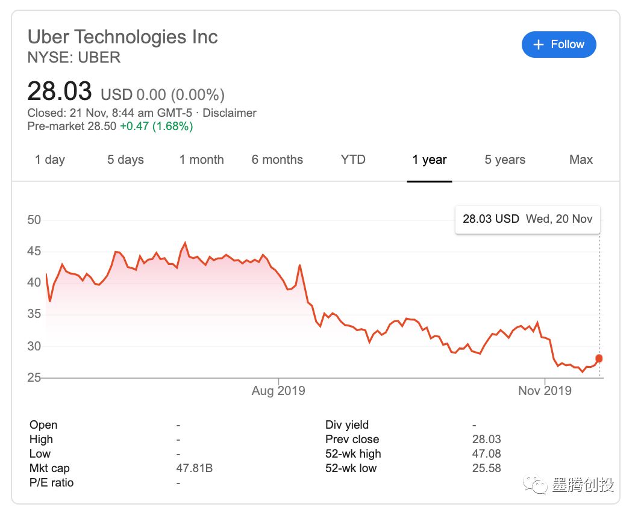Click the Follow button

(558, 45)
